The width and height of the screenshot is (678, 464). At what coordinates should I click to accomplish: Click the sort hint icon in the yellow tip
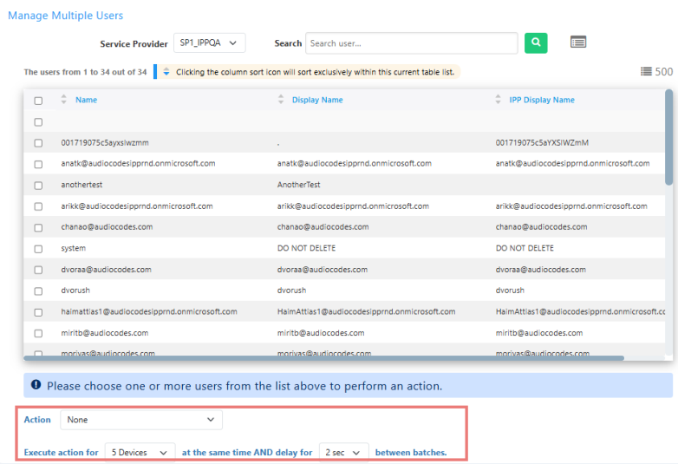(x=166, y=72)
